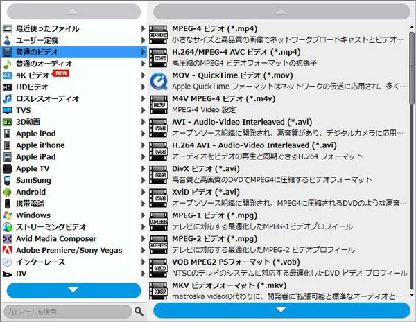Click the 3D動画 category icon
The width and height of the screenshot is (416, 322).
coord(7,122)
